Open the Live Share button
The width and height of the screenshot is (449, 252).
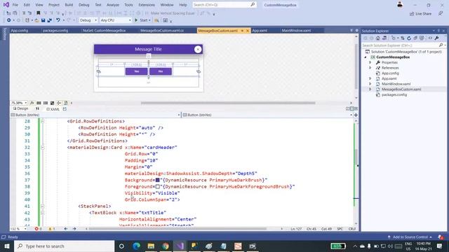(x=420, y=14)
